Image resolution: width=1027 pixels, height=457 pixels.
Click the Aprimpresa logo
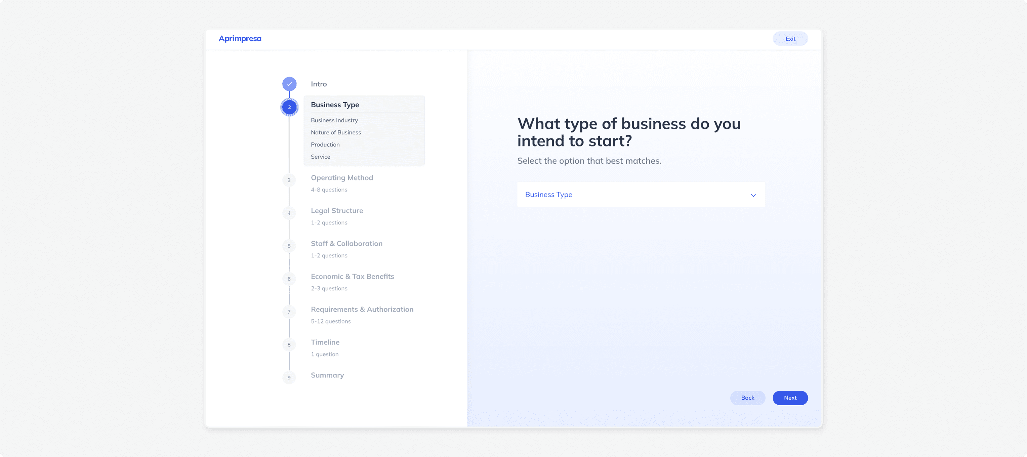click(240, 39)
